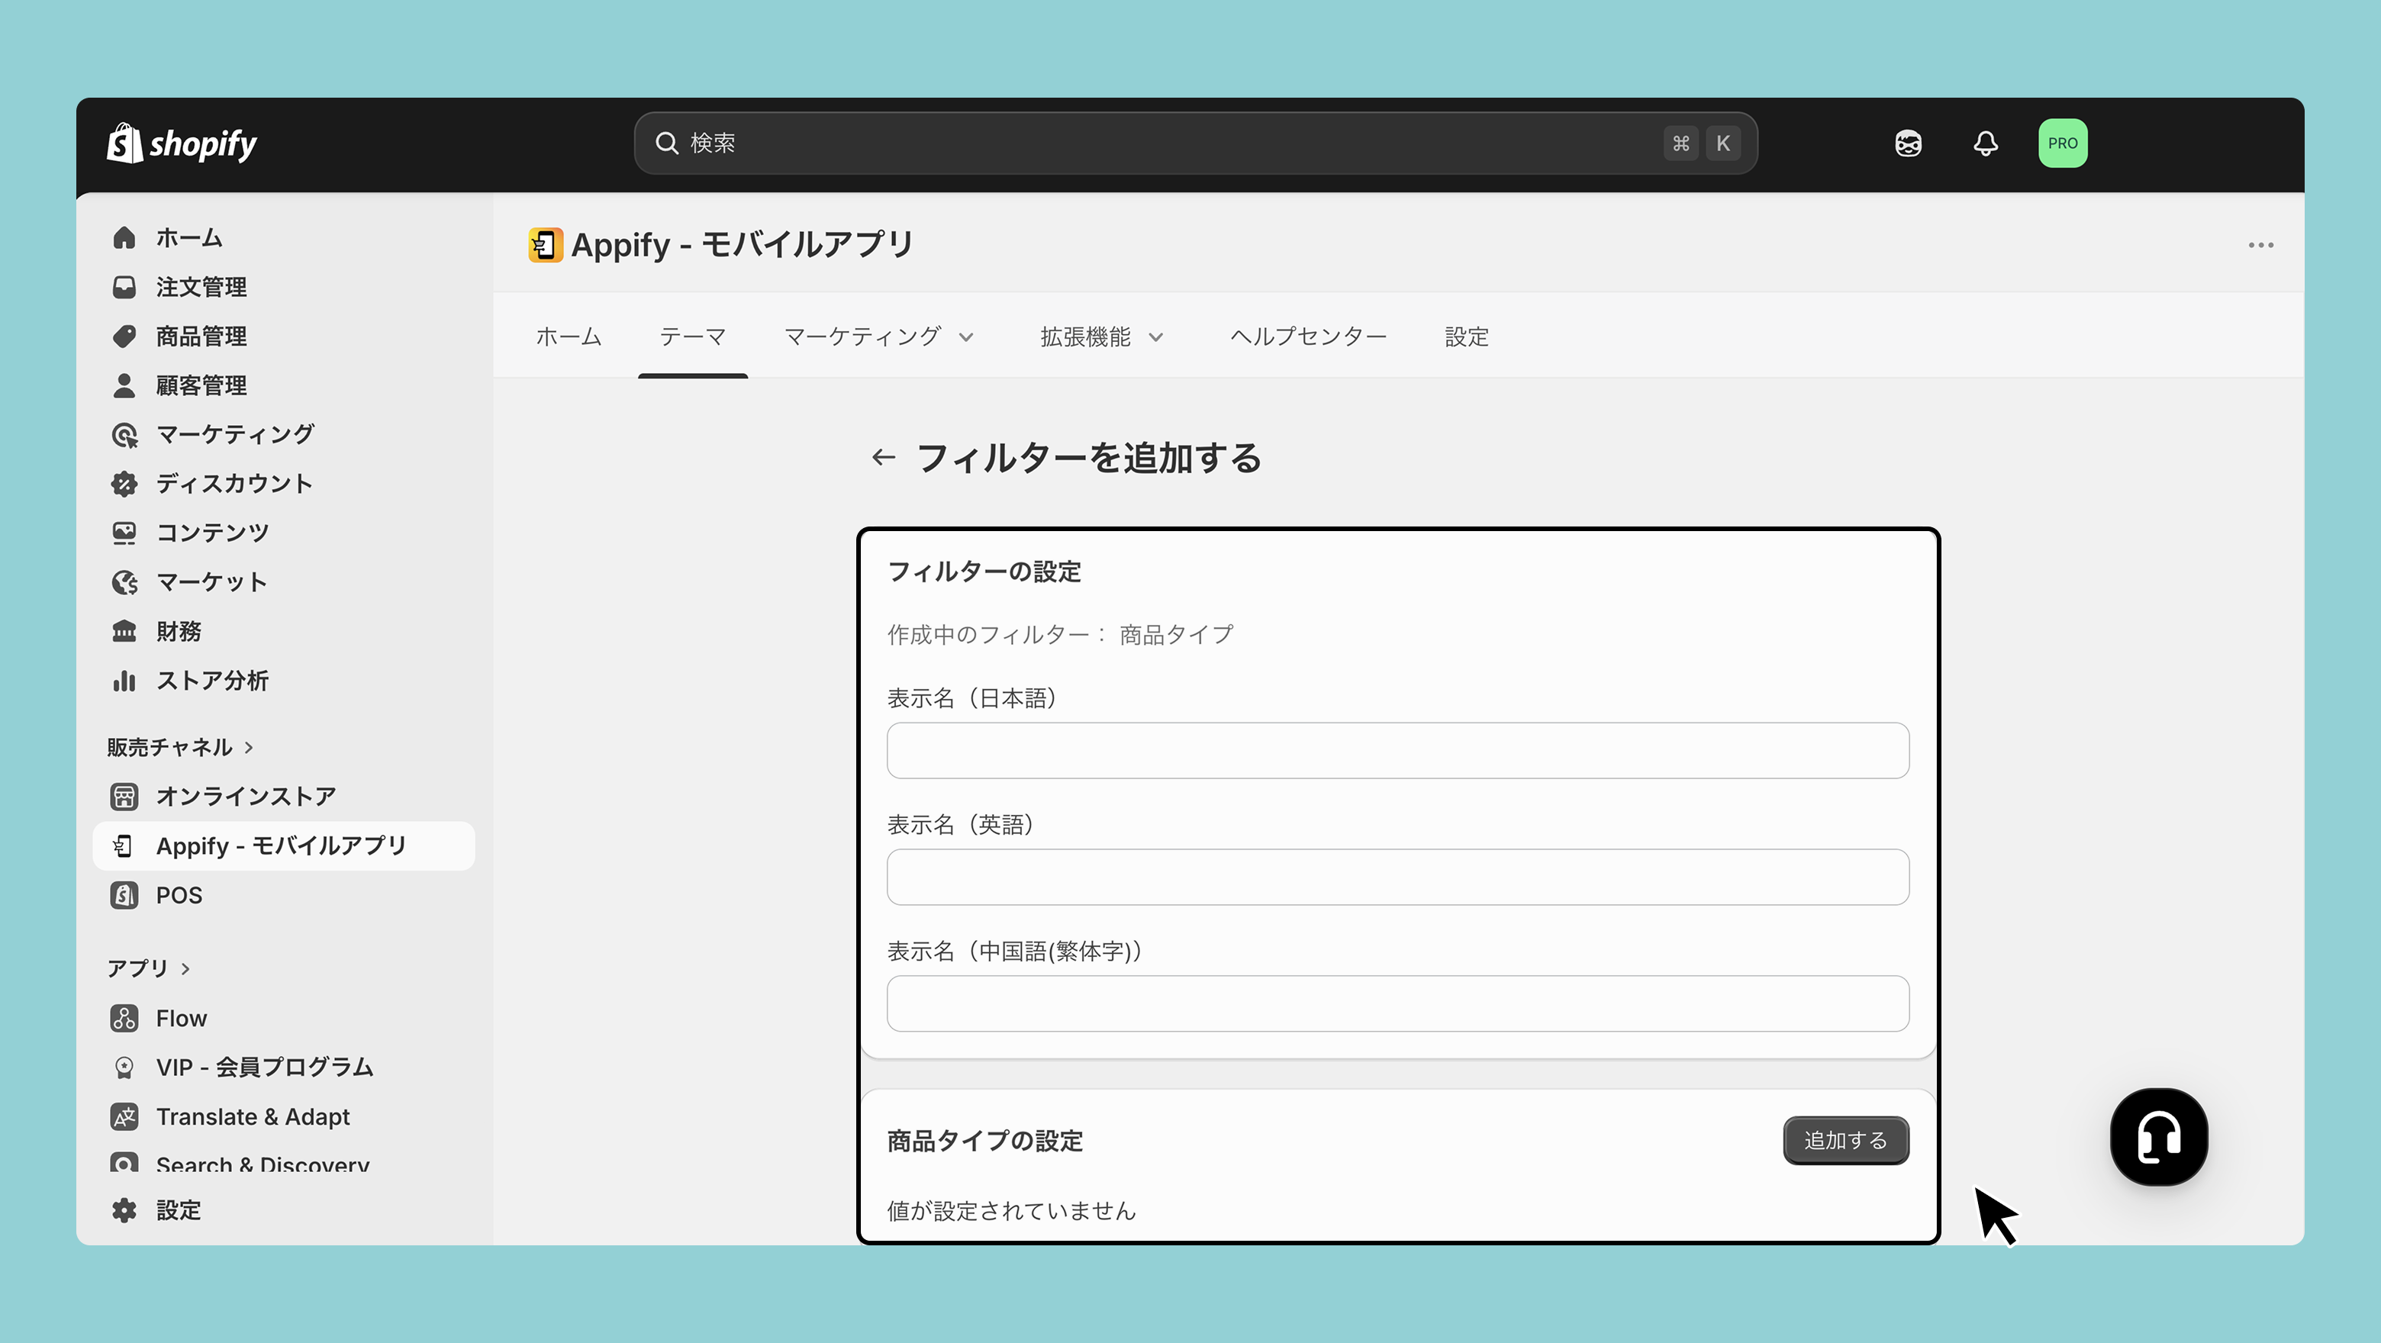Click the 追加する button
This screenshot has width=2381, height=1343.
click(1845, 1140)
